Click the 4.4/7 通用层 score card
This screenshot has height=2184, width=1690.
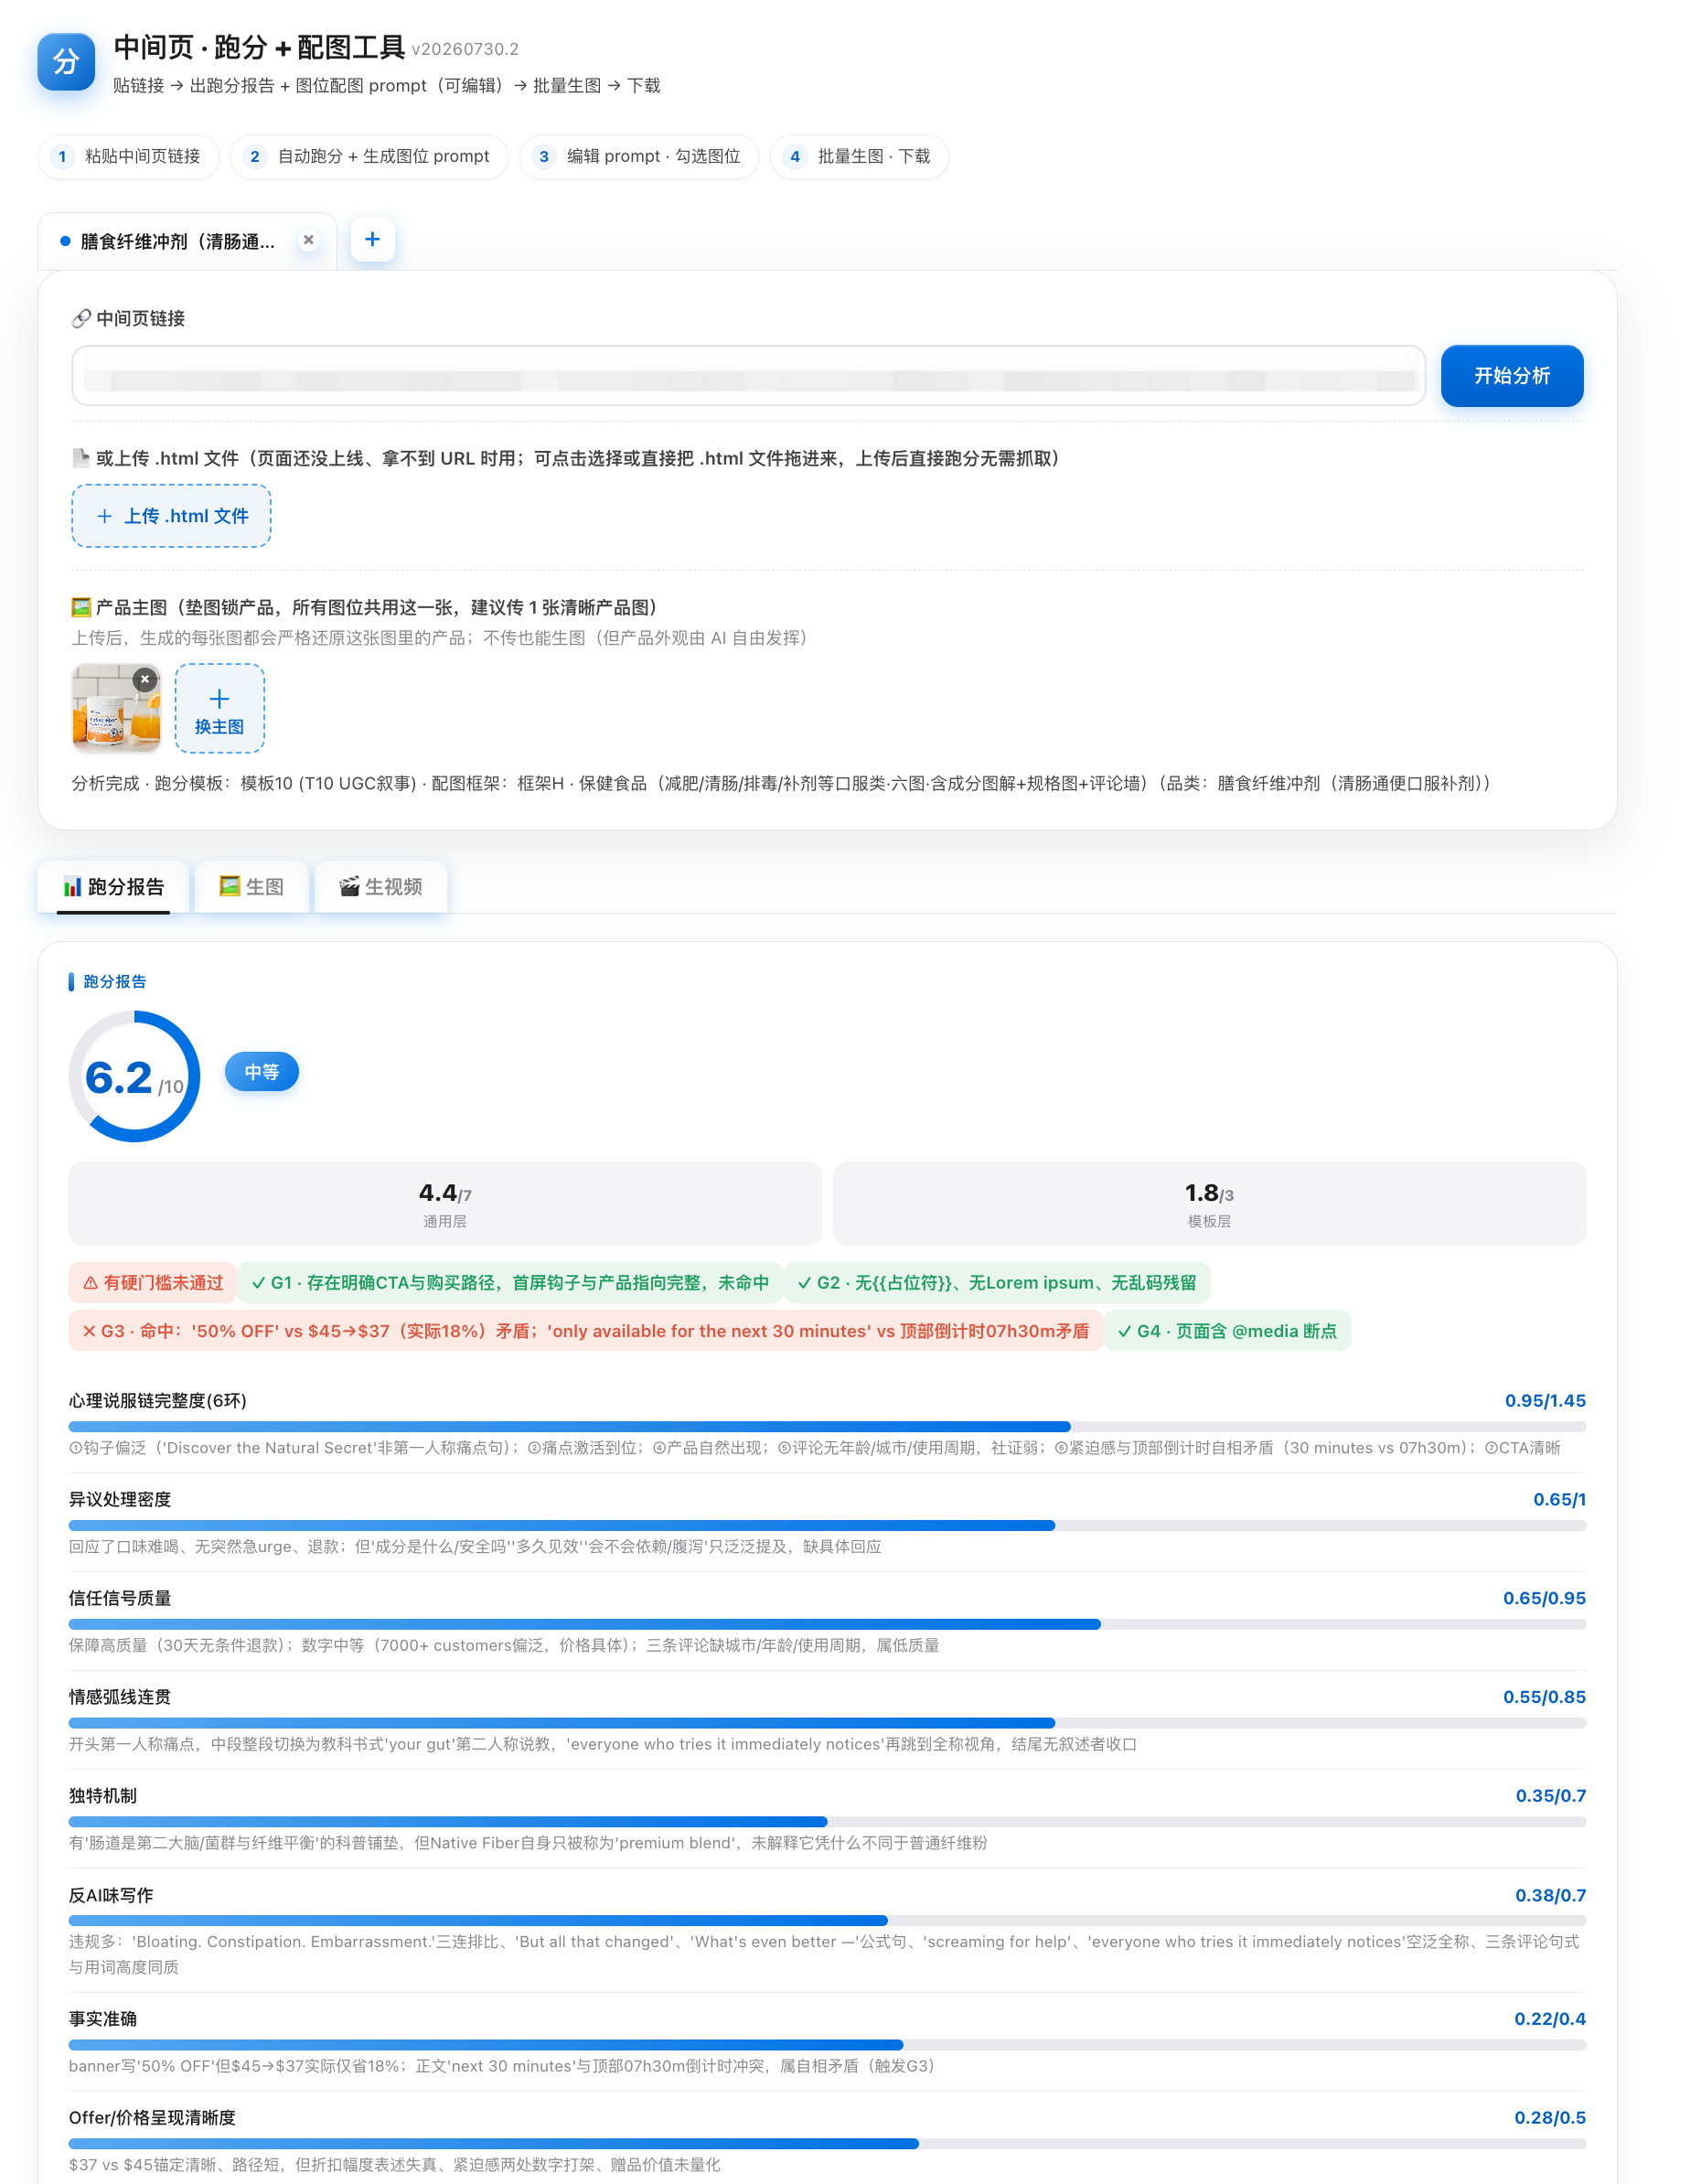coord(445,1203)
